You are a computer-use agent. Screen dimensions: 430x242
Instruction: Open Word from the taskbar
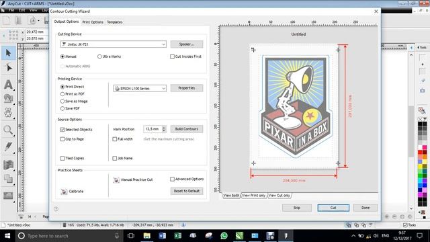pyautogui.click(x=163, y=236)
